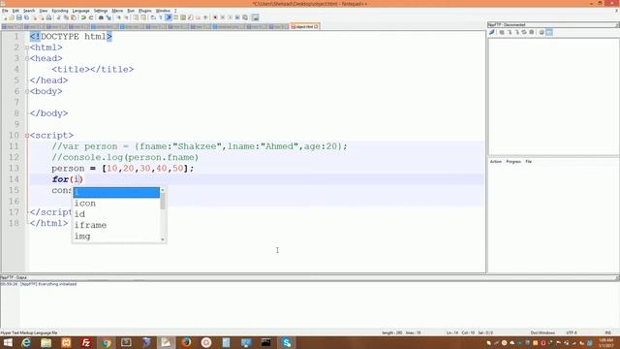The width and height of the screenshot is (620, 349).
Task: Click the NppFTP Abort transfer icon
Action: tap(531, 32)
